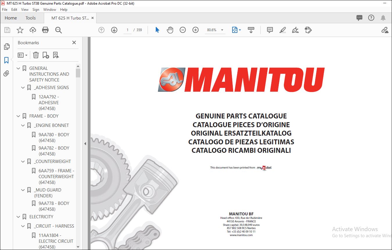Upload the file to cloud storage
This screenshot has height=250, width=392.
pyautogui.click(x=33, y=30)
